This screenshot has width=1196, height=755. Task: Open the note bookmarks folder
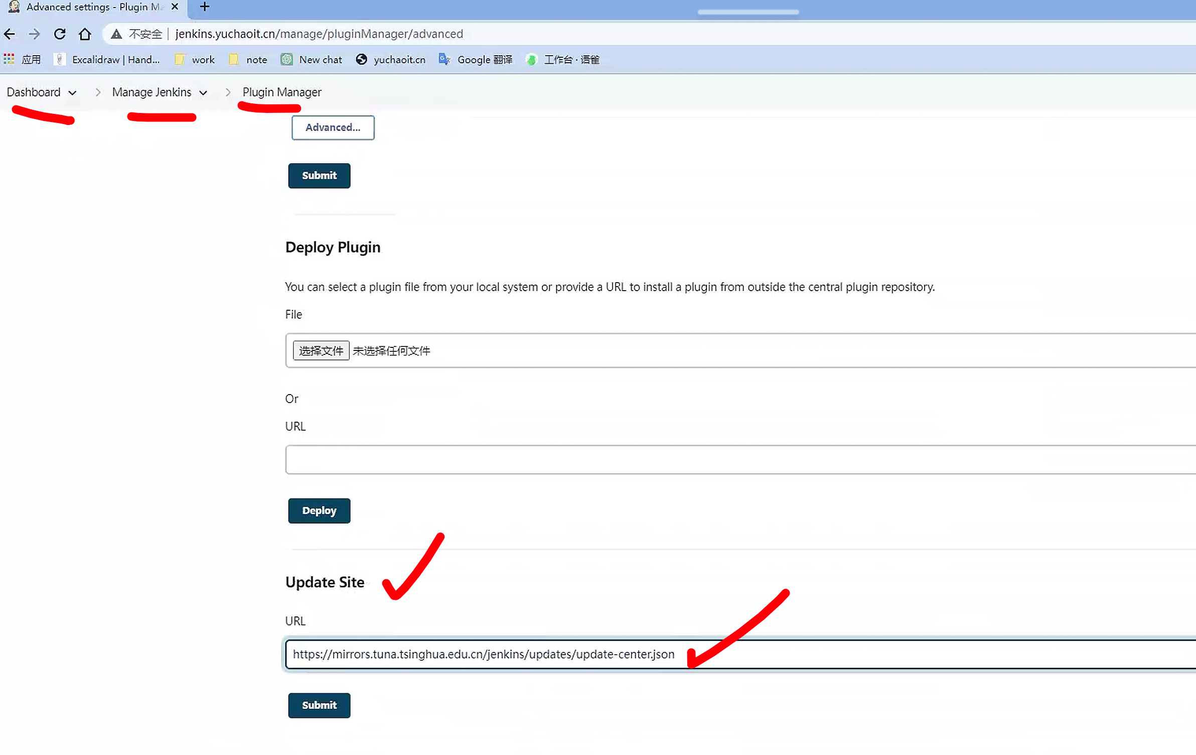(248, 60)
